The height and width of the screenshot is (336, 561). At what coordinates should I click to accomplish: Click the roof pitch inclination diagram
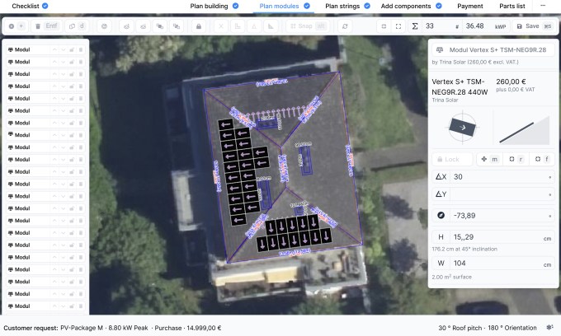525,130
